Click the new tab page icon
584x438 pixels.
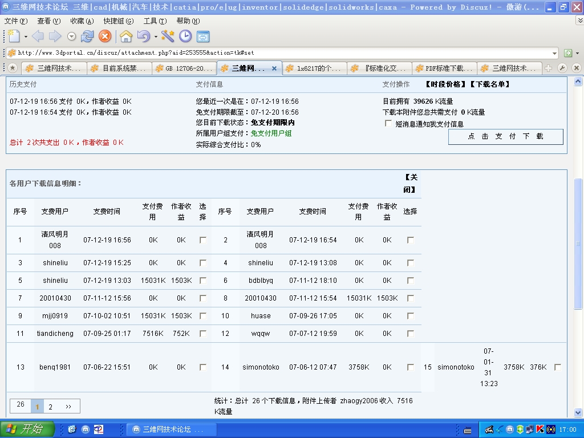pyautogui.click(x=14, y=36)
